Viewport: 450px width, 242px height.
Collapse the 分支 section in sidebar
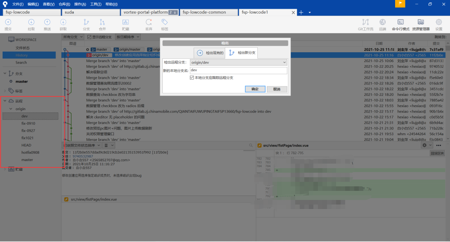pos(5,73)
